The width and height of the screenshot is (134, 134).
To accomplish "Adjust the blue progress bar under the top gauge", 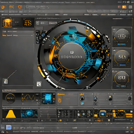I will pyautogui.click(x=122, y=44).
